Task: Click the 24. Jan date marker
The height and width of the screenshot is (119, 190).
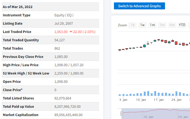Action: tap(176, 100)
